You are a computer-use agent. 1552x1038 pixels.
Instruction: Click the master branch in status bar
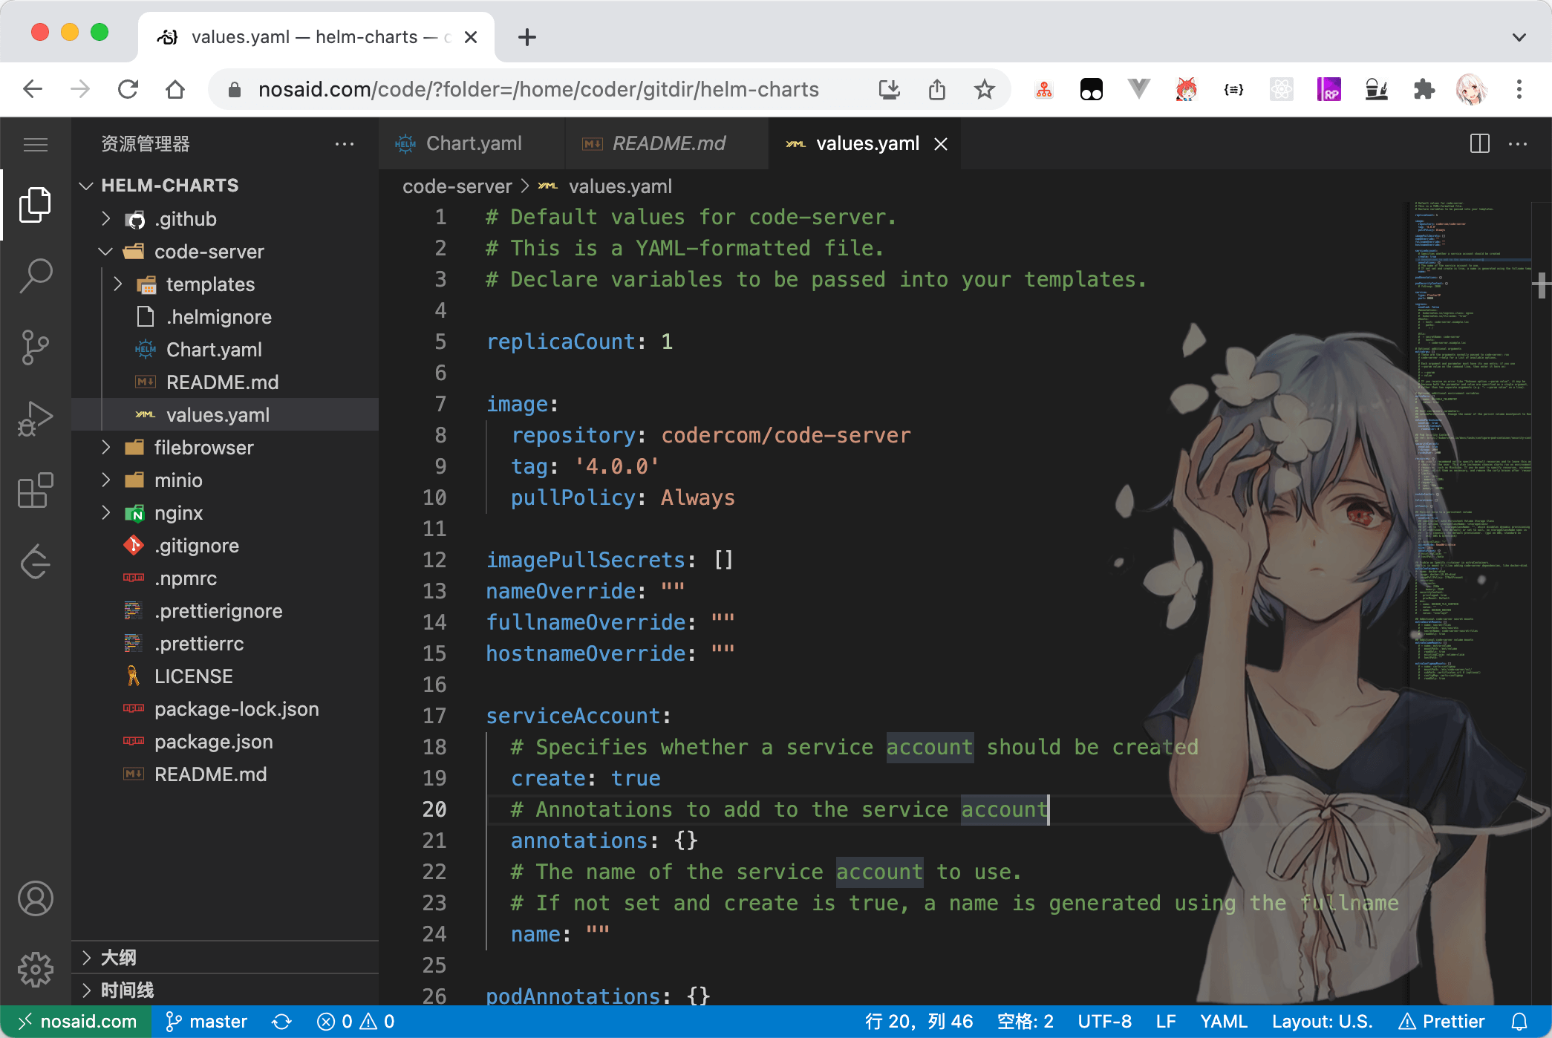click(x=206, y=1022)
